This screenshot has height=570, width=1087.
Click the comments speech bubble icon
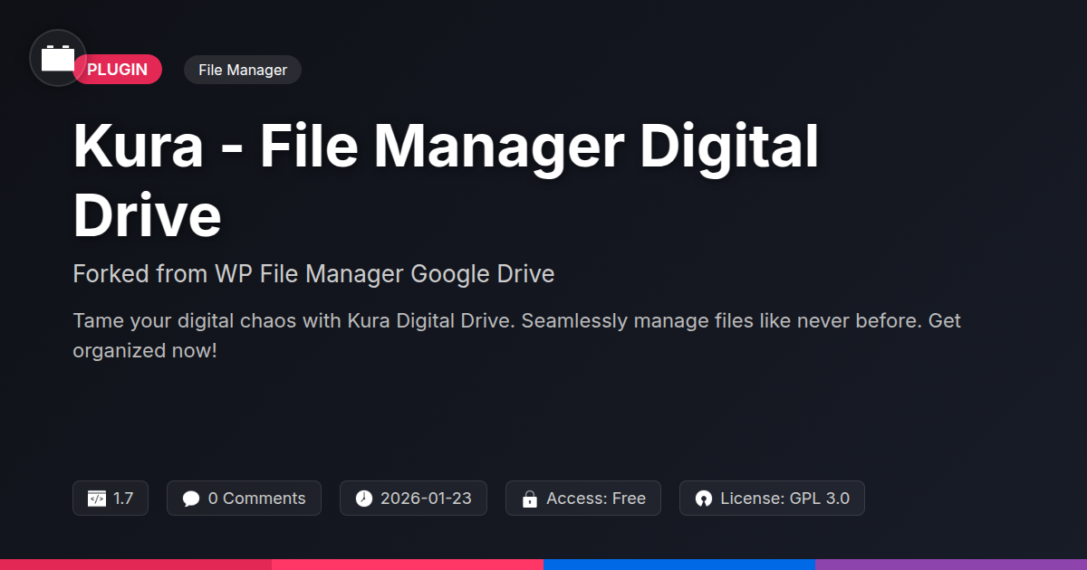[190, 499]
